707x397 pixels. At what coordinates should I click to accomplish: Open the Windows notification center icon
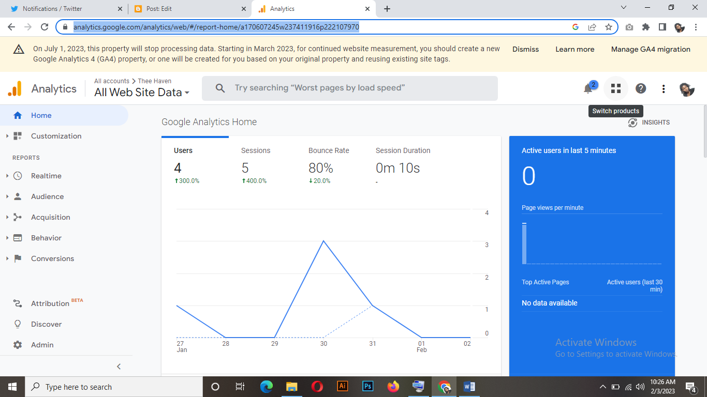click(x=691, y=387)
